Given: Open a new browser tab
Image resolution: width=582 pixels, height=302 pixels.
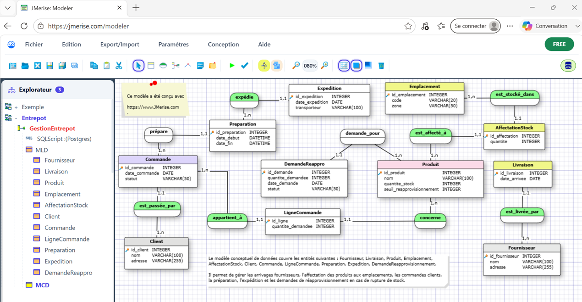Looking at the screenshot, I should tap(136, 8).
